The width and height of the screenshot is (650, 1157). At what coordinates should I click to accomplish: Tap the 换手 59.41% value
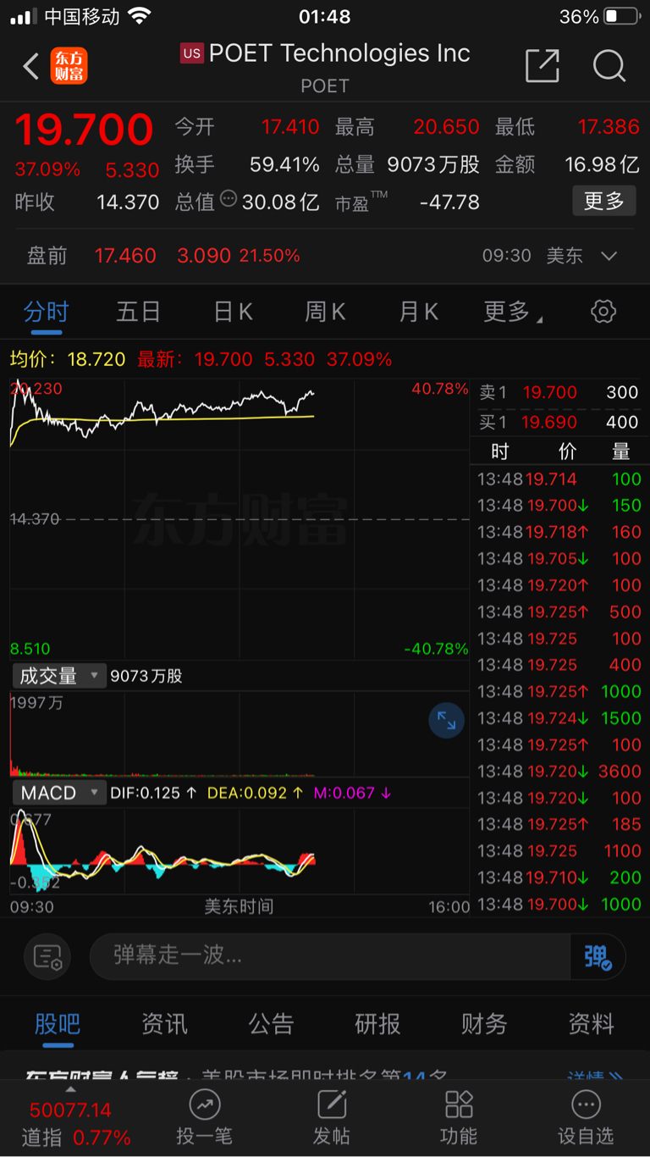(284, 164)
